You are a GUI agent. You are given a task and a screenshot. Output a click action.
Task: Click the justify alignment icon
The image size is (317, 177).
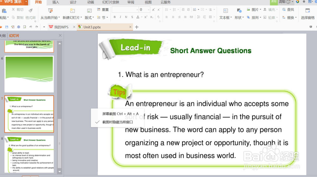pyautogui.click(x=185, y=17)
